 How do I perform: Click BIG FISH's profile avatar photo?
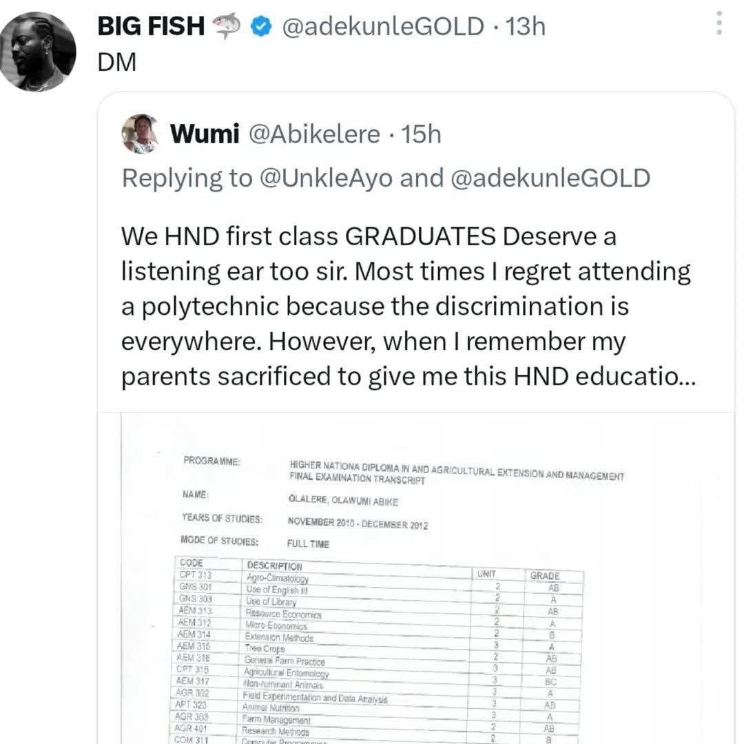click(x=37, y=52)
